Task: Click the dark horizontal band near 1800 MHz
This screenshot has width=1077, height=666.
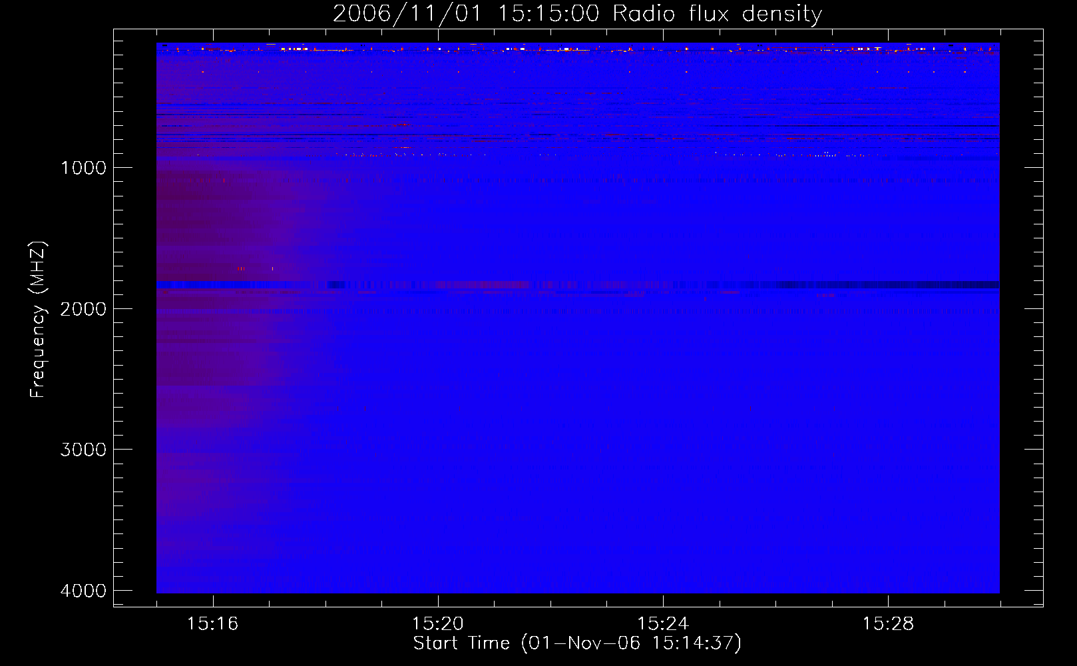Action: tap(578, 285)
